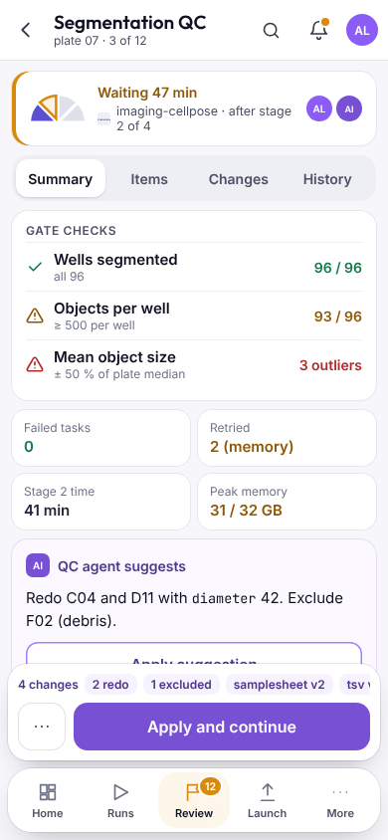Switch to the Changes tab

(x=238, y=179)
